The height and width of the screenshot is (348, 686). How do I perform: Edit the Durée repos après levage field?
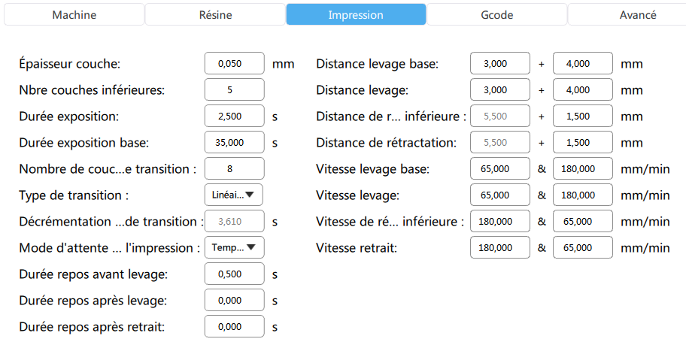(234, 301)
